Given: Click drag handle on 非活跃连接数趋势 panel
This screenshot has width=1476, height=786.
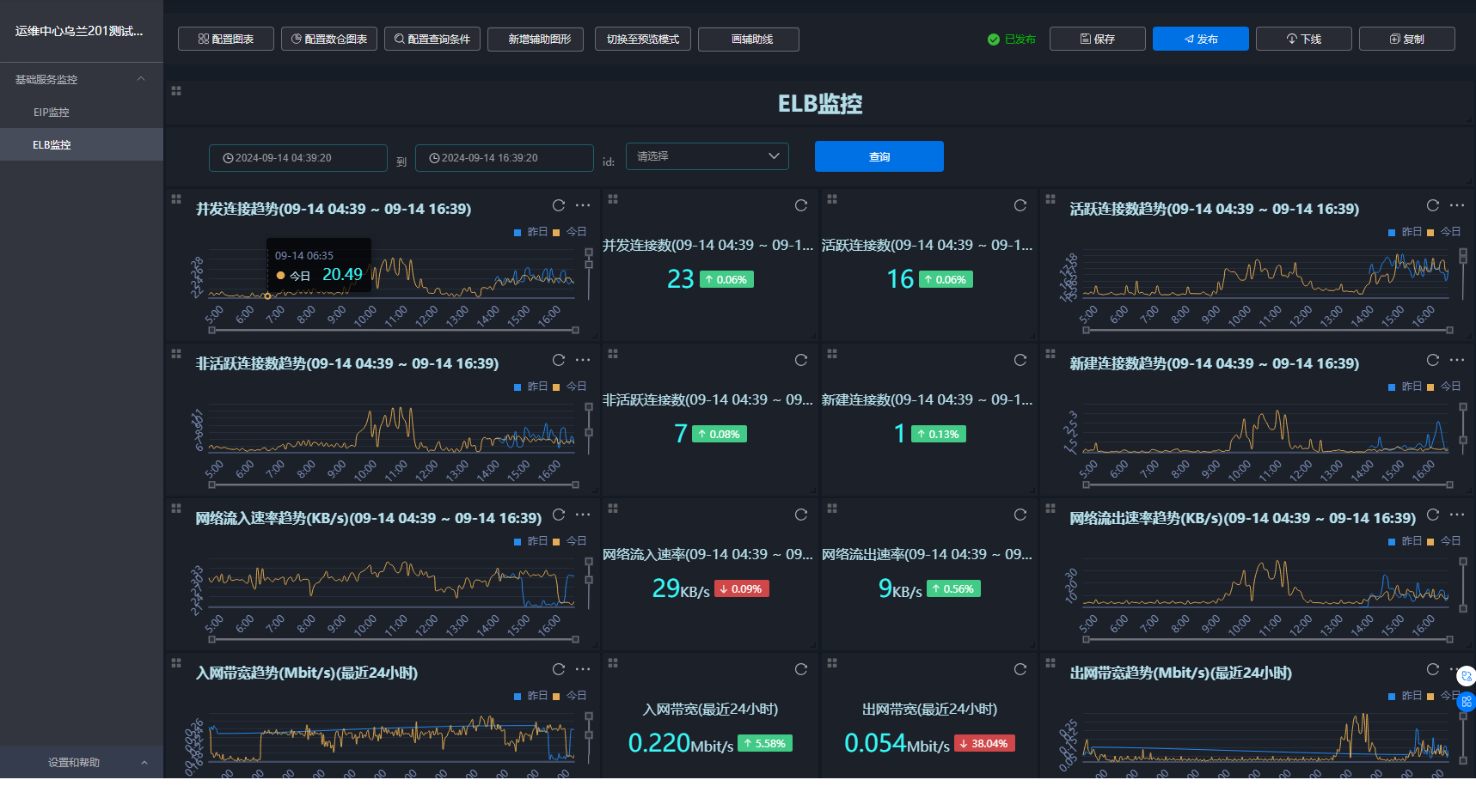Looking at the screenshot, I should point(176,354).
